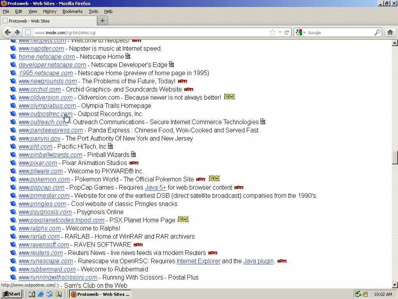Viewport: 398px width, 299px height.
Task: Open the Start menu
Action: 11,294
